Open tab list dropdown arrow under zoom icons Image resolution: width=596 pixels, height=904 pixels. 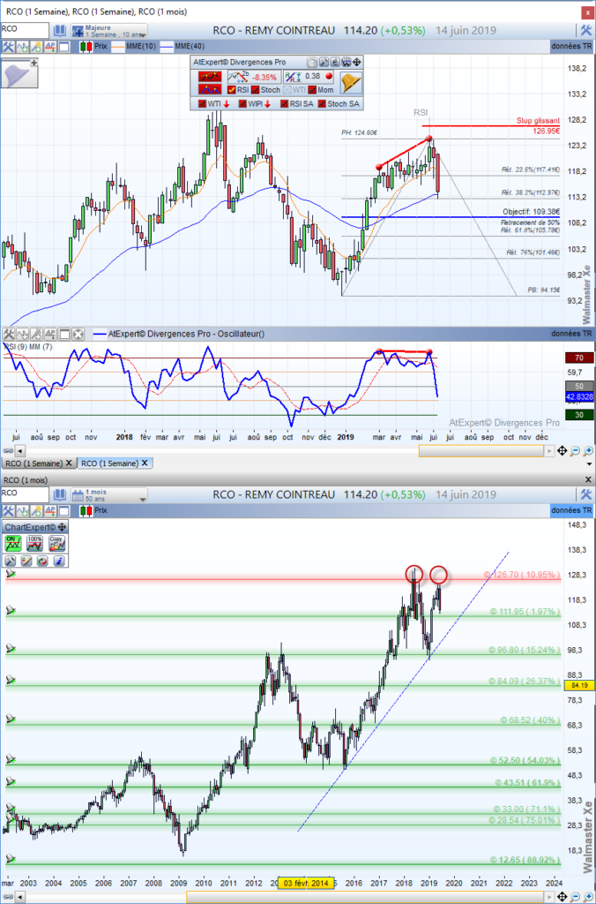pos(589,463)
